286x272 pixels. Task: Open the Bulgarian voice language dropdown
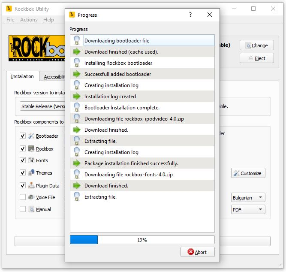click(x=248, y=198)
